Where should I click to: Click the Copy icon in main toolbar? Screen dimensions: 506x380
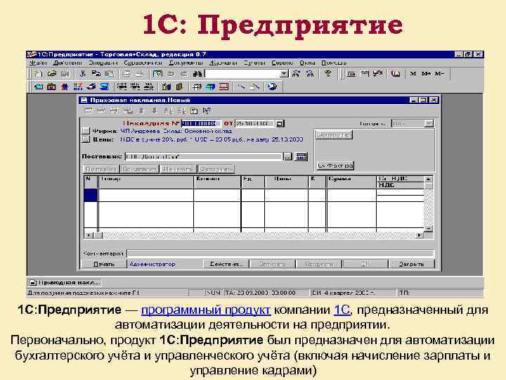coord(96,74)
